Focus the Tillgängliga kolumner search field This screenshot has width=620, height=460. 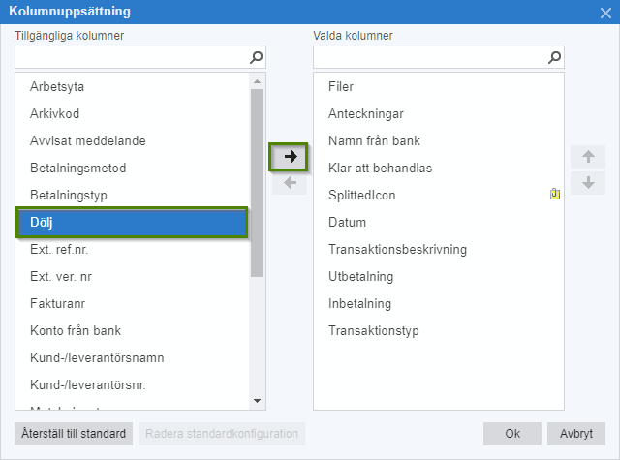[131, 57]
